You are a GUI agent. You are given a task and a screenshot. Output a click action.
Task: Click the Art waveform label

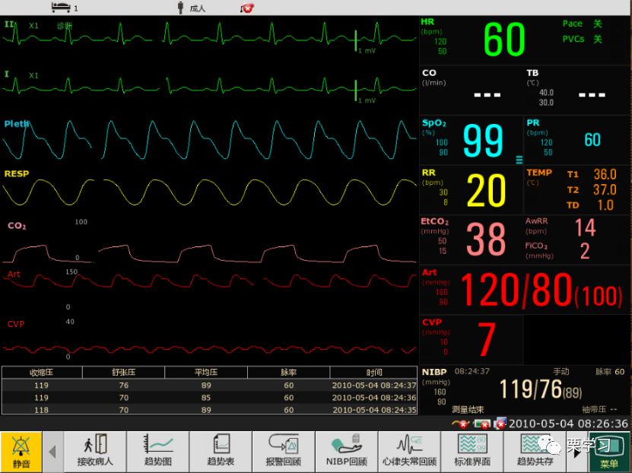click(x=14, y=275)
